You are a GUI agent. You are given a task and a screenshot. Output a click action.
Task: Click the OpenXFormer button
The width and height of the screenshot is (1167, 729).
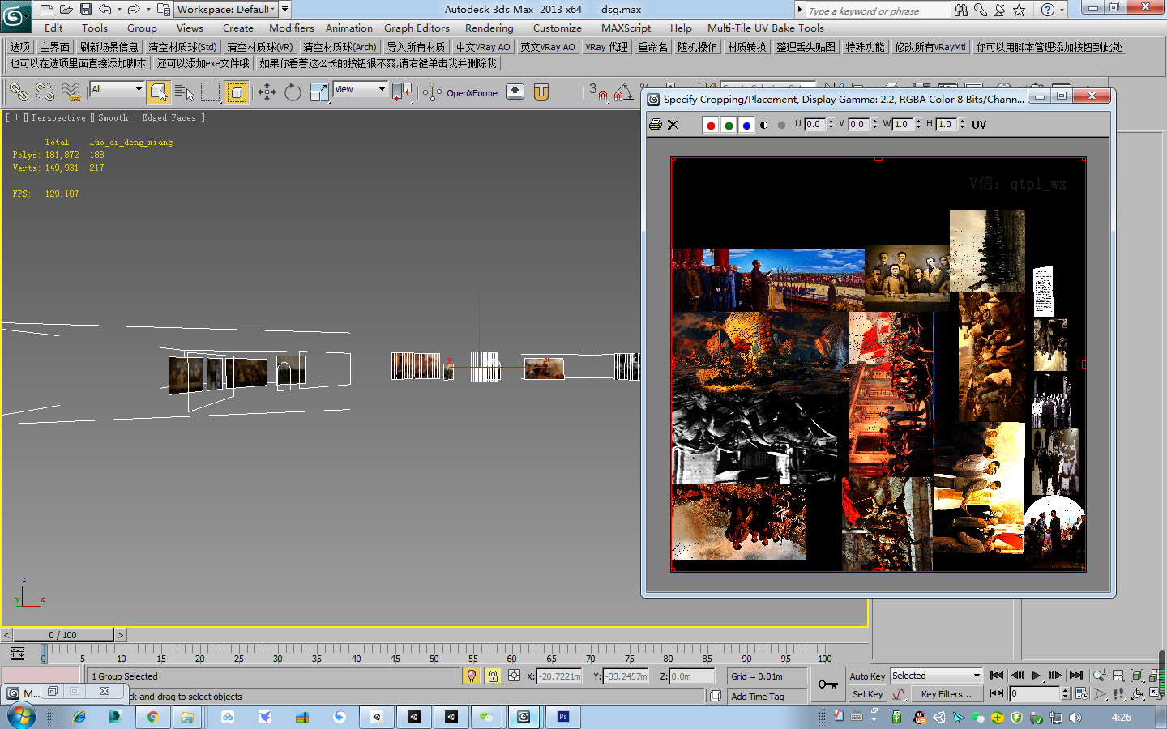tap(472, 93)
